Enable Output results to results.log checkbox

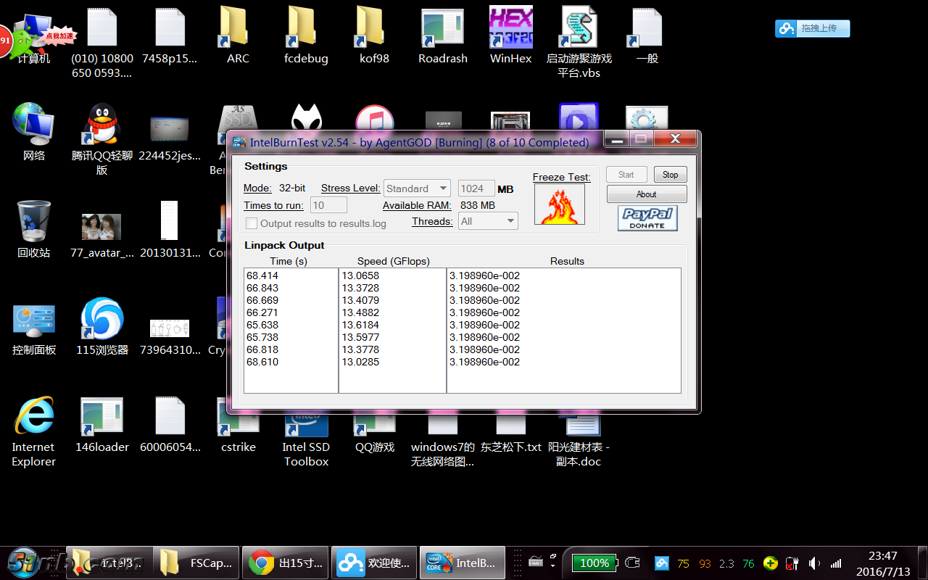pyautogui.click(x=252, y=223)
